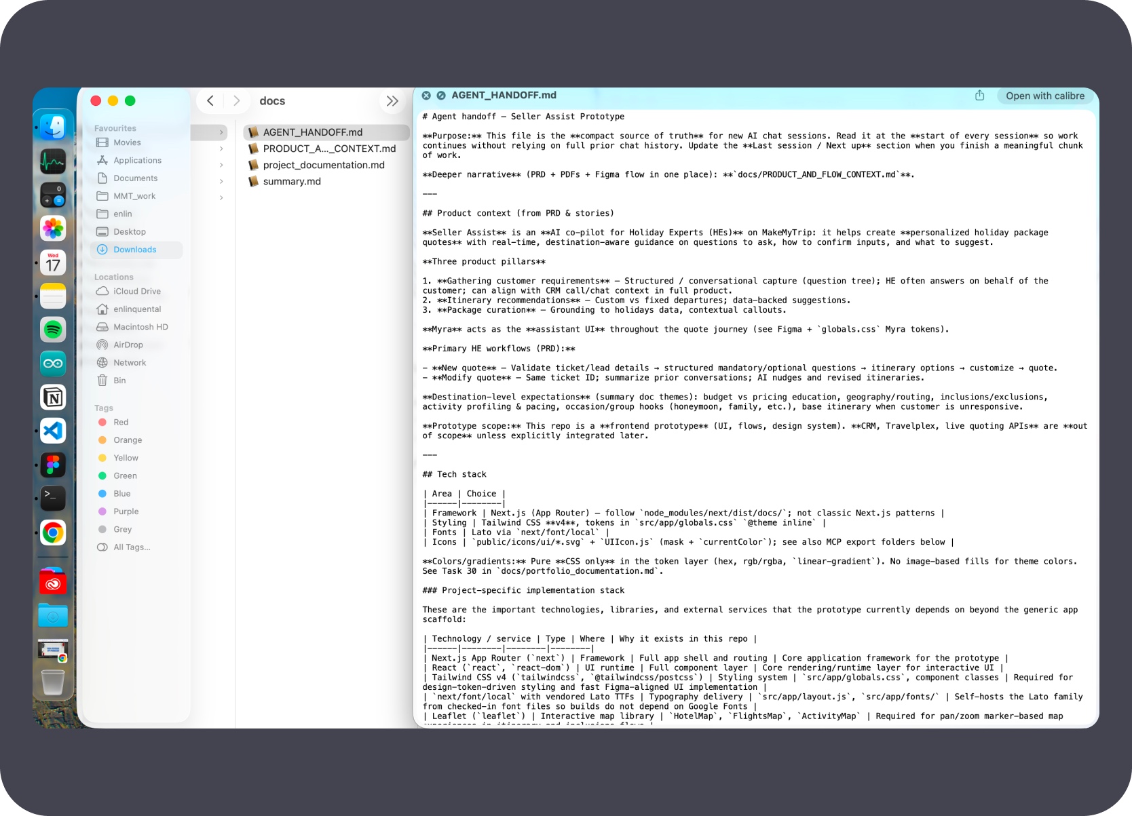Launch Activity Monitor from the Dock
This screenshot has width=1132, height=816.
53,161
